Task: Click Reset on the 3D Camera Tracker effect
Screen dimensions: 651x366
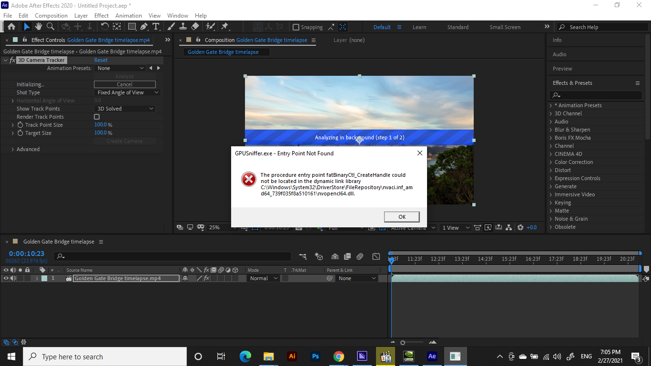Action: (101, 60)
